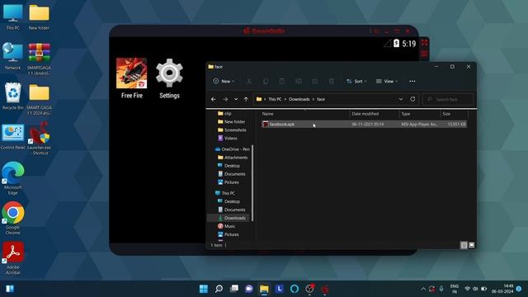Click the New button in File Explorer

click(x=224, y=81)
